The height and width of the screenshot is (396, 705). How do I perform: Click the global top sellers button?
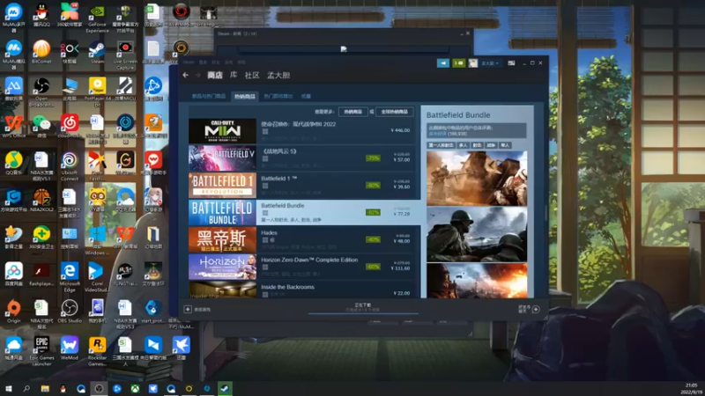[394, 112]
